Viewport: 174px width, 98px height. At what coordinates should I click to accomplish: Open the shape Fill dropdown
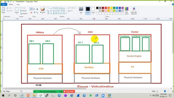pos(71,11)
